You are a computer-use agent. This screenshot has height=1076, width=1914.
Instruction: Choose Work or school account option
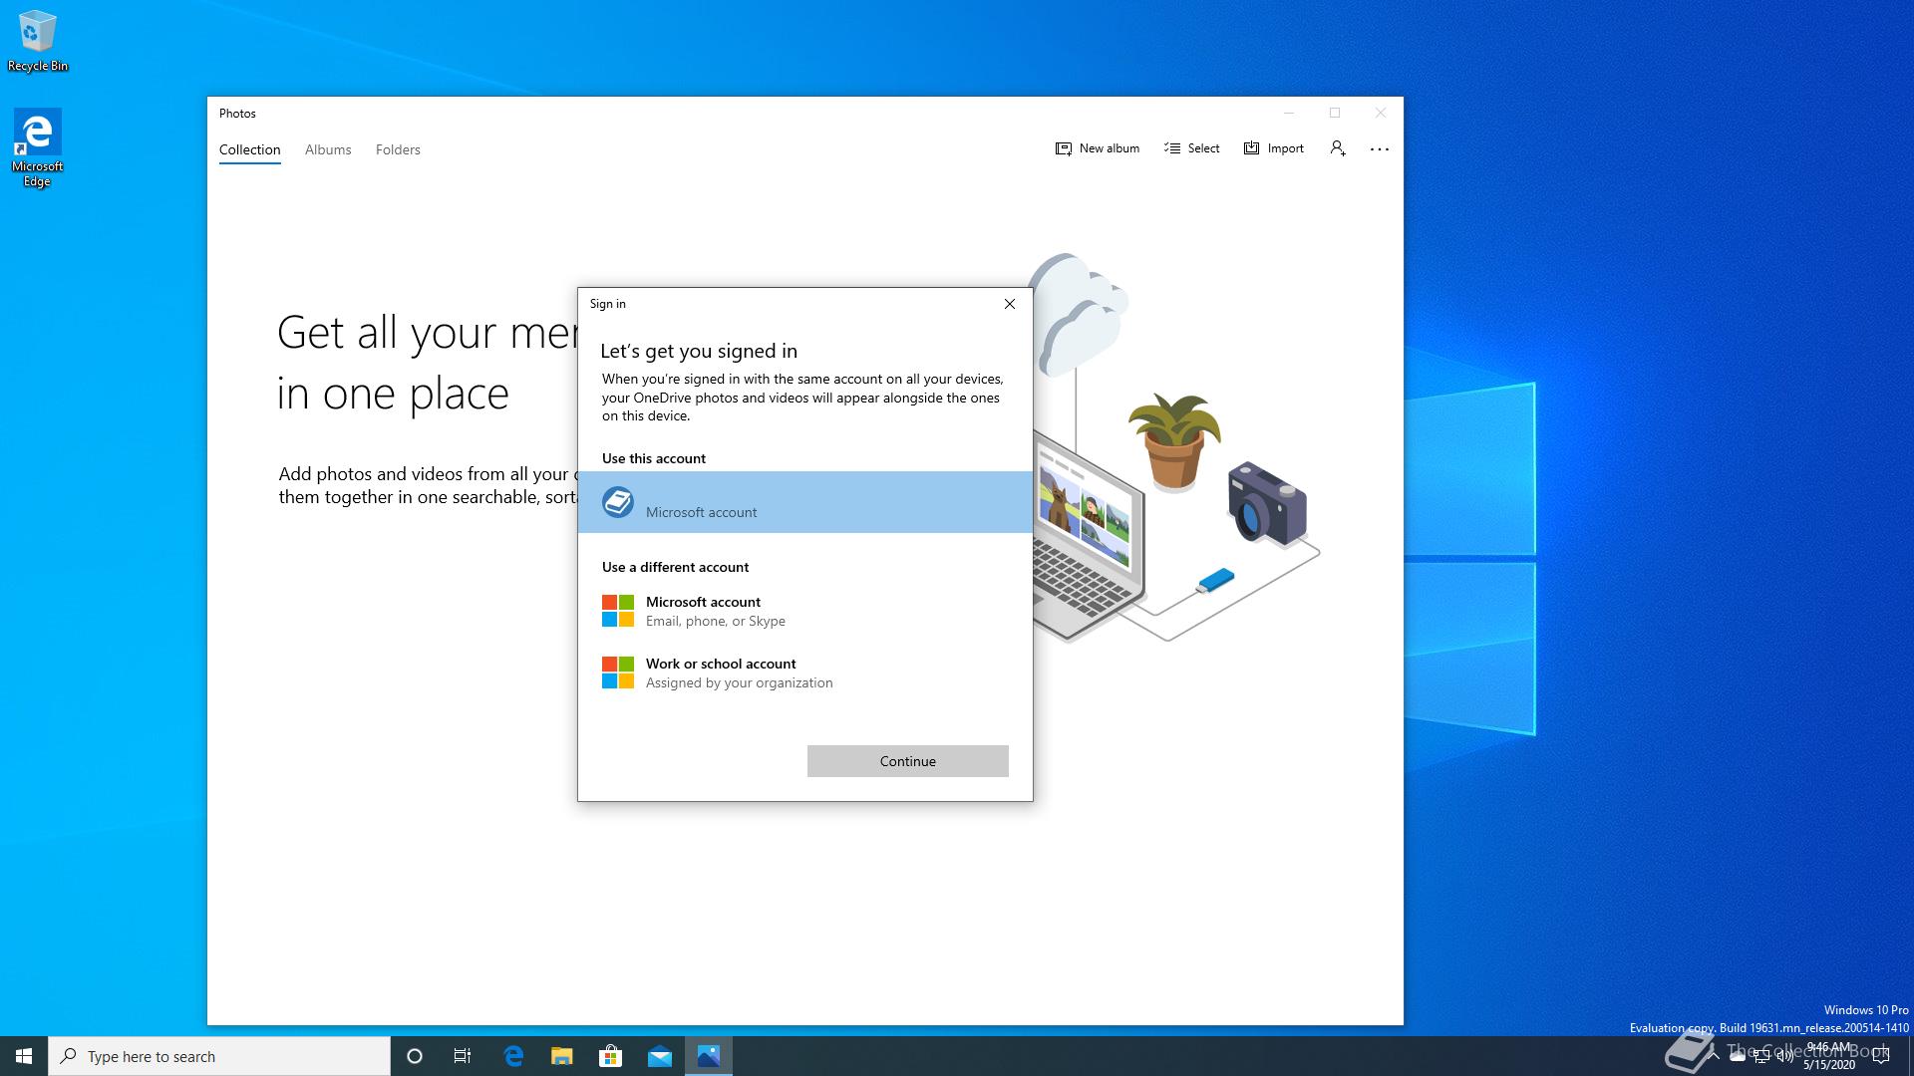805,672
